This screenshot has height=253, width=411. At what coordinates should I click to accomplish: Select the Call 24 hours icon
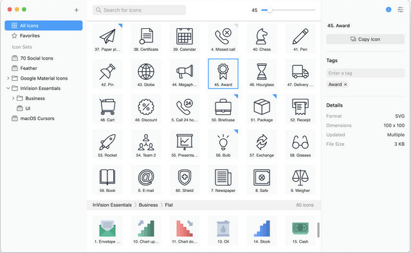tap(185, 109)
